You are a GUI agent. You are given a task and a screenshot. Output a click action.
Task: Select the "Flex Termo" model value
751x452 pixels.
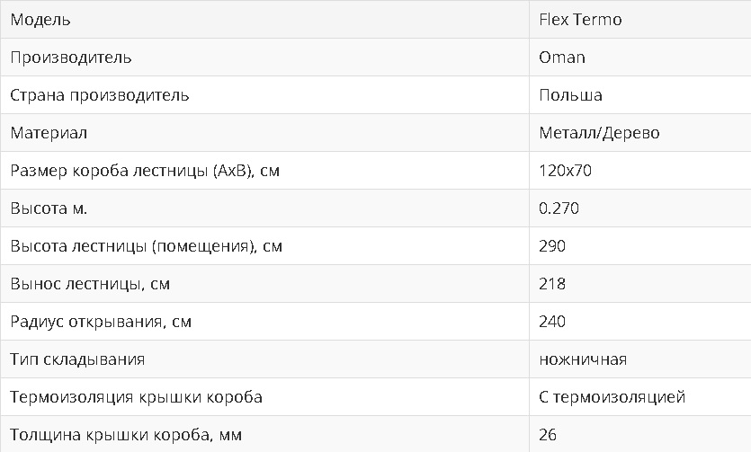pos(580,19)
